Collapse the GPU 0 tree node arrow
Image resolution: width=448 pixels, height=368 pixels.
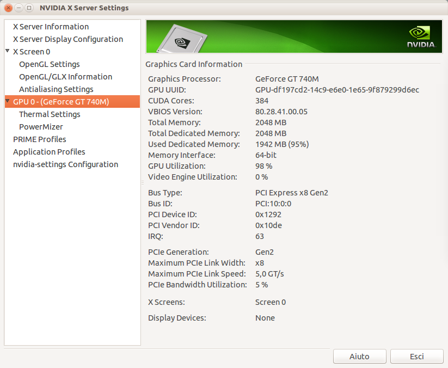(8, 101)
